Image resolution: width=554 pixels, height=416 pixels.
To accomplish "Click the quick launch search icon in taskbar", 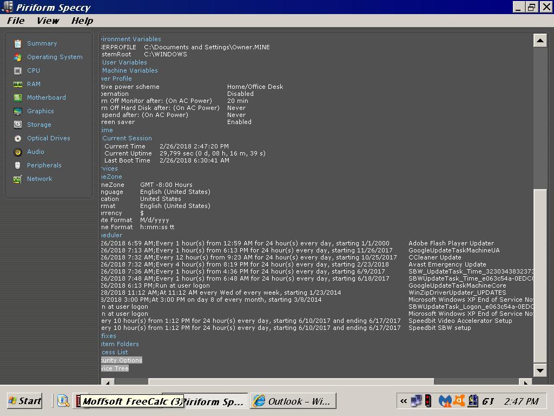I will click(x=63, y=401).
